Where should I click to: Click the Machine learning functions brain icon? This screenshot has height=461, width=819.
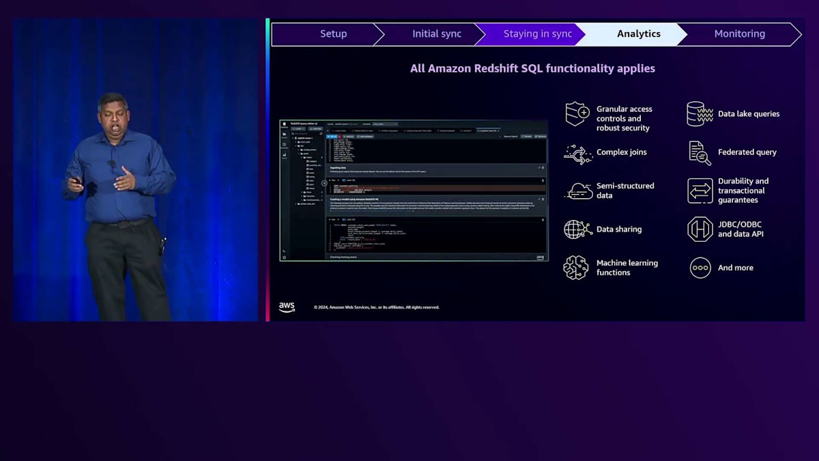[x=576, y=268]
